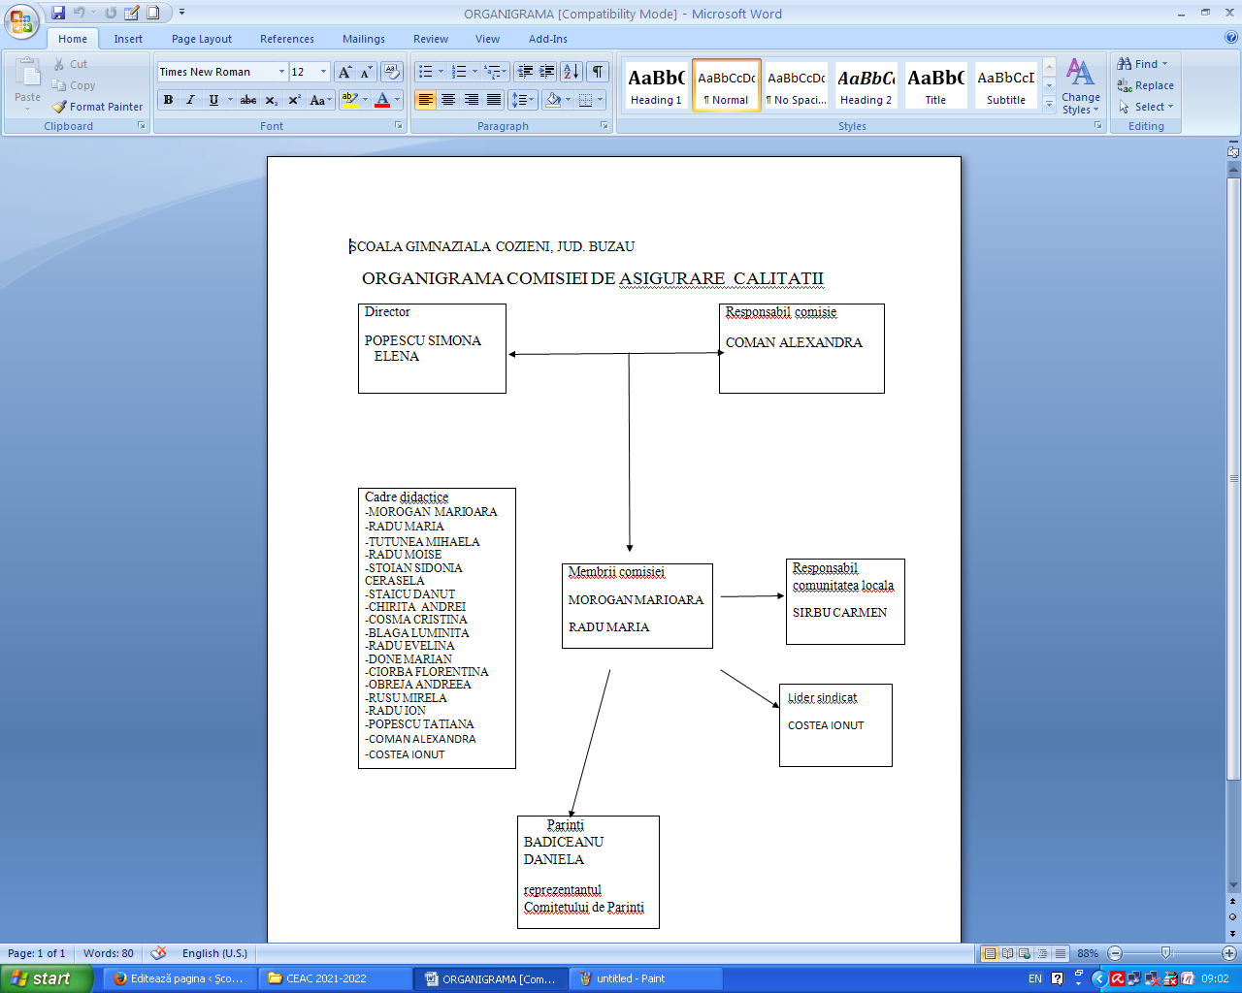Click the Sort icon in Paragraph group
The image size is (1242, 993).
pyautogui.click(x=572, y=72)
